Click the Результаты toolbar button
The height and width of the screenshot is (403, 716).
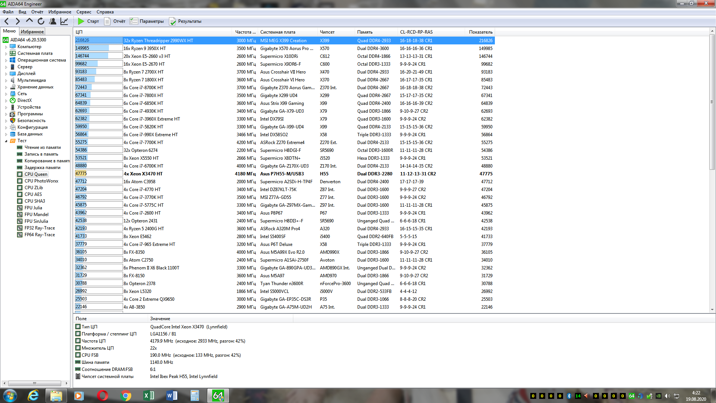(x=185, y=21)
